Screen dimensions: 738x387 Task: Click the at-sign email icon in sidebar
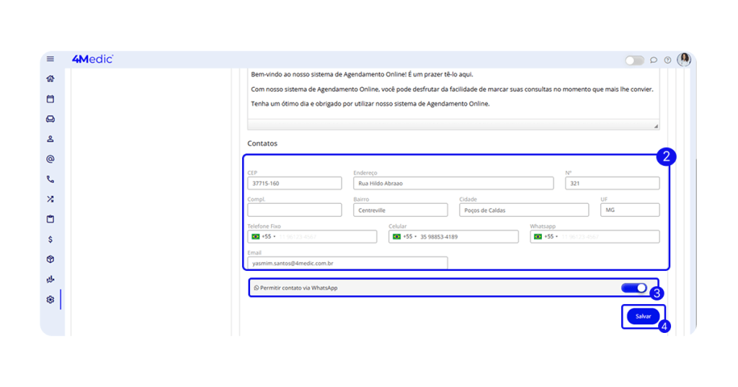click(50, 159)
